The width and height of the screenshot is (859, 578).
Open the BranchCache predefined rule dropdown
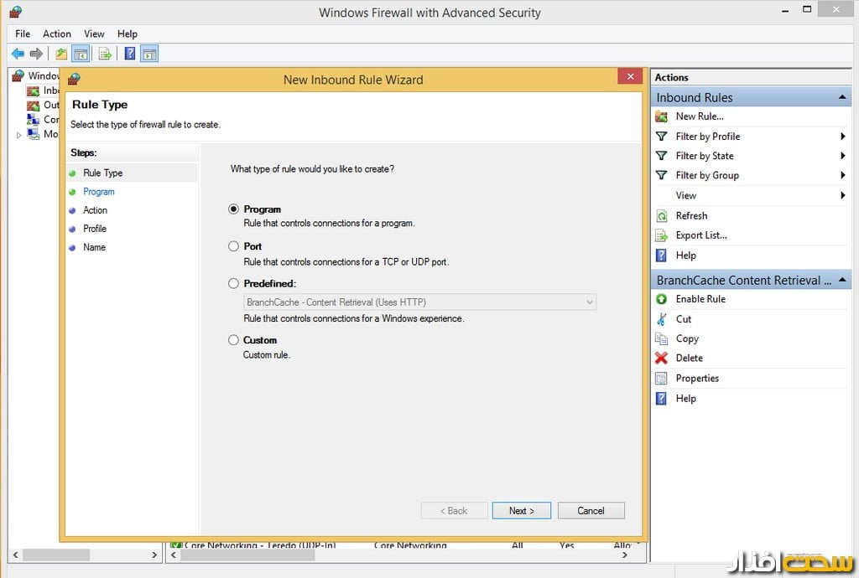(589, 302)
